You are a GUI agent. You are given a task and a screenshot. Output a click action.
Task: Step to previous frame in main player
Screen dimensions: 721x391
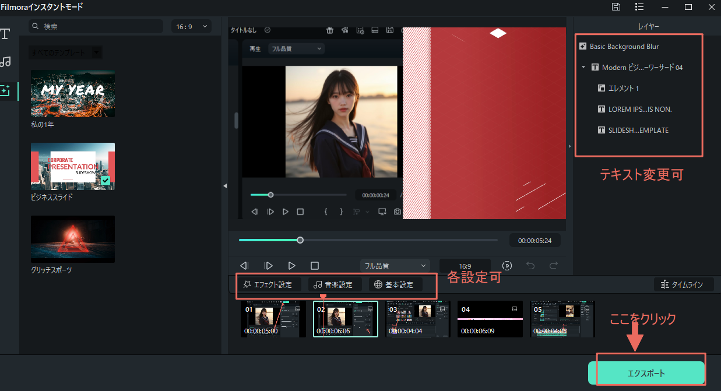pos(245,266)
